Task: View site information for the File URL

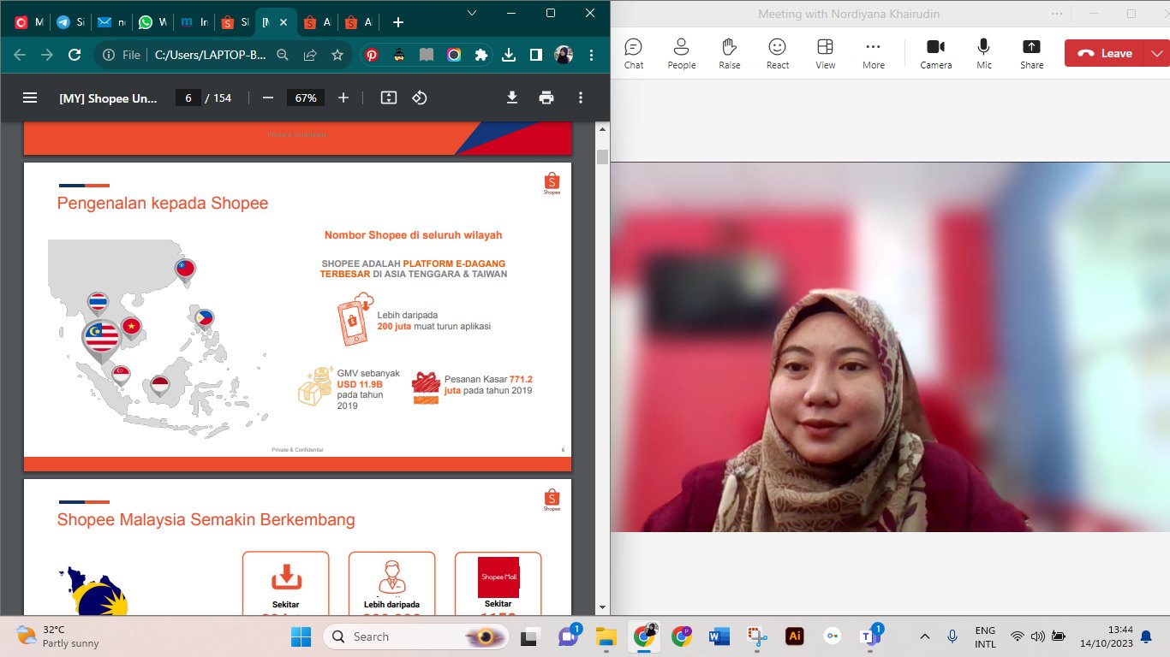Action: click(x=121, y=55)
